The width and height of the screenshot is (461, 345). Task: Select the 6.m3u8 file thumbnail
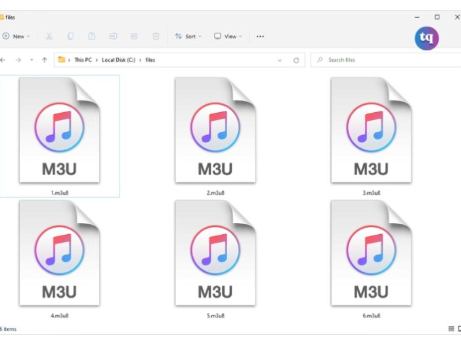point(371,253)
